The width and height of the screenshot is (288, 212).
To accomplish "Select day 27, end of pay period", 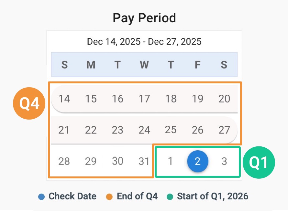I will point(224,130).
